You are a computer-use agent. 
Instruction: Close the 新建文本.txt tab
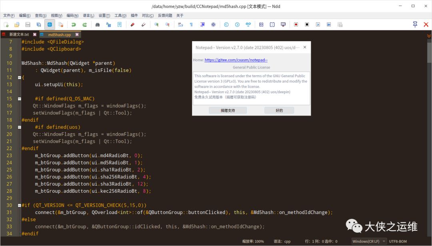click(35, 34)
